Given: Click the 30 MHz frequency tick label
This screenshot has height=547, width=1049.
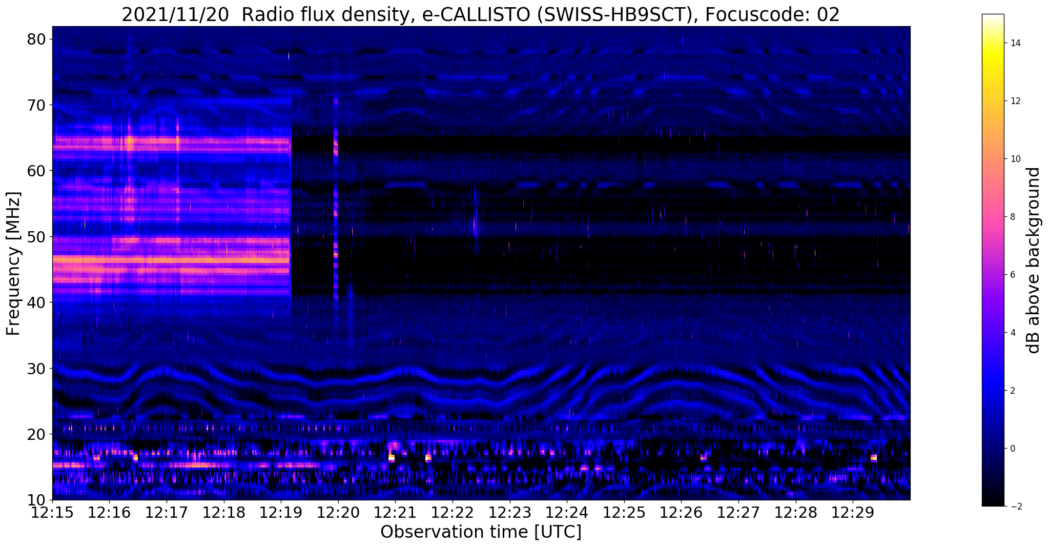Looking at the screenshot, I should click(x=37, y=368).
